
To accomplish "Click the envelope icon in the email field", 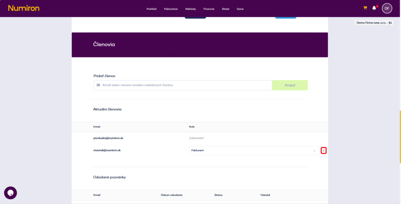I will coord(98,85).
